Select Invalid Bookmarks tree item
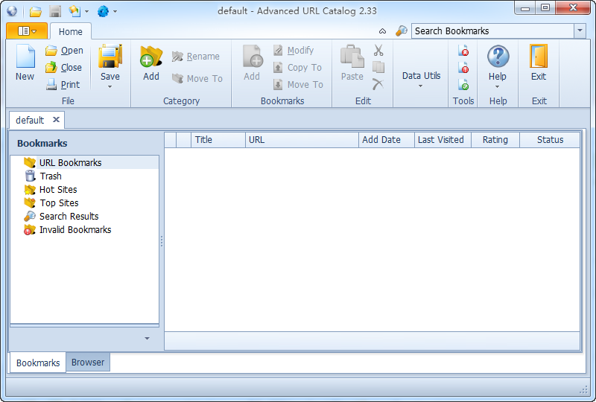Image resolution: width=596 pixels, height=402 pixels. tap(75, 229)
